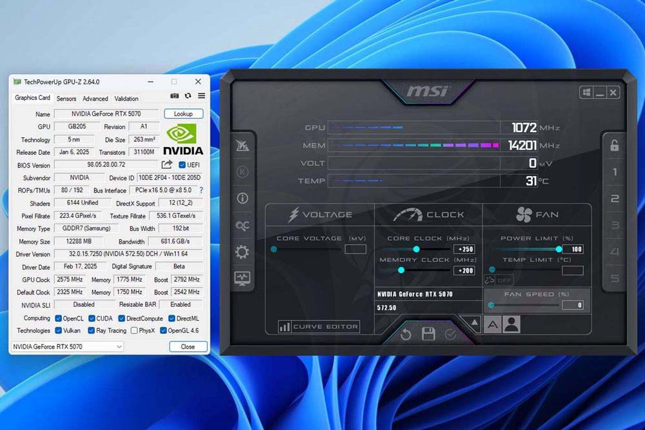This screenshot has width=645, height=430.
Task: Click the Core Clock +250 value field
Action: coord(464,249)
